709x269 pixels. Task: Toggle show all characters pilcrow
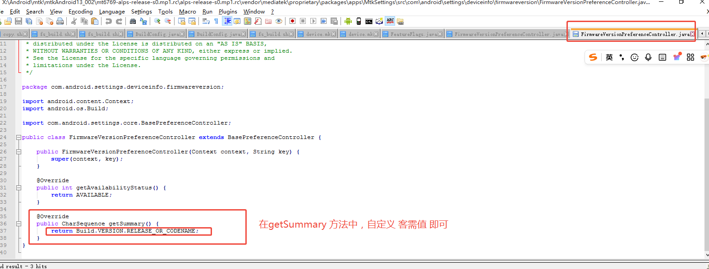coord(216,21)
